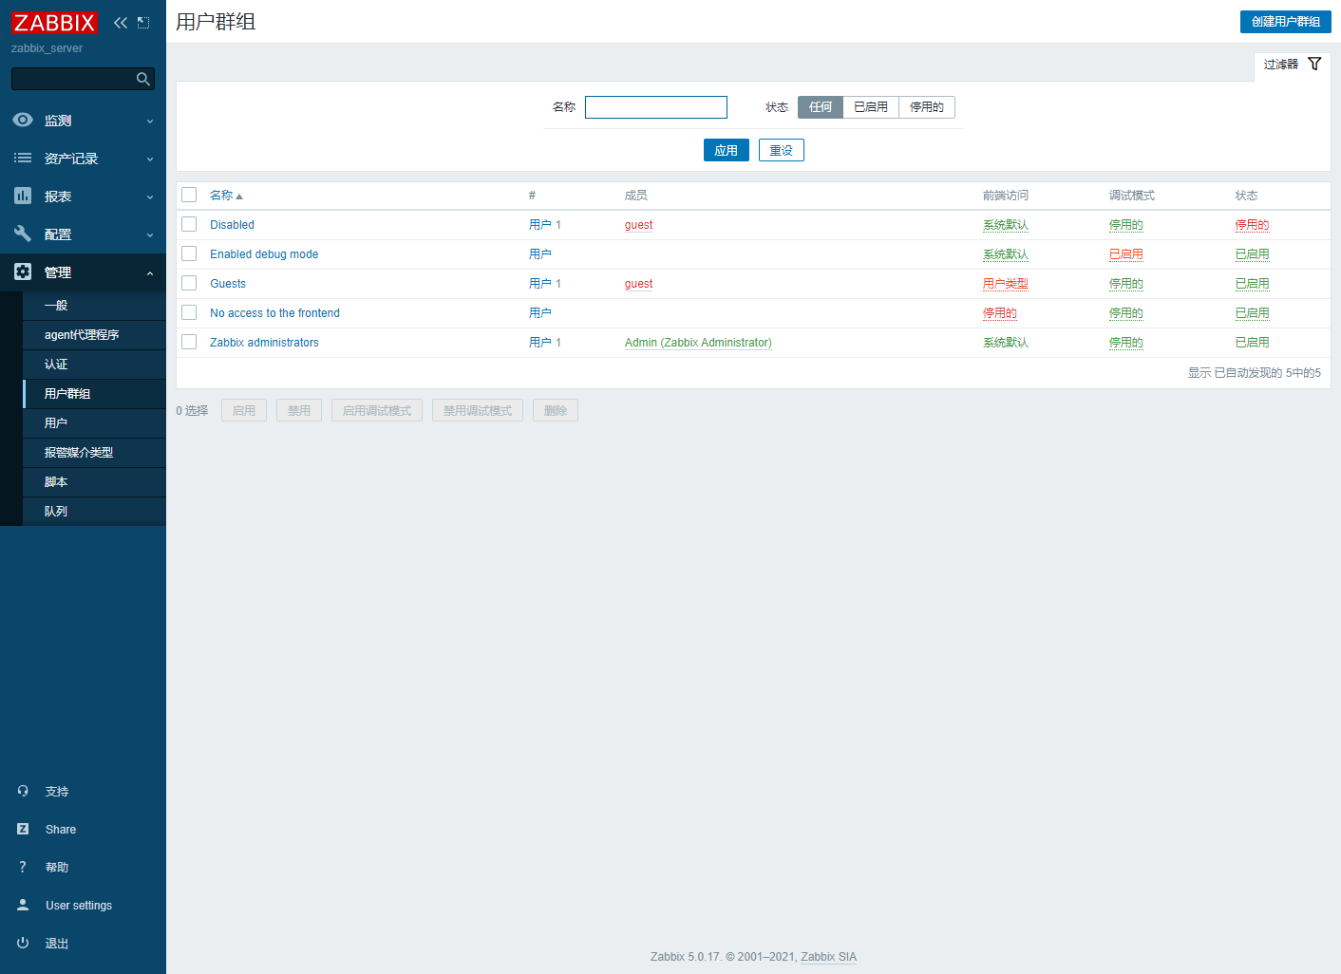Open Support via headset icon

tap(23, 791)
